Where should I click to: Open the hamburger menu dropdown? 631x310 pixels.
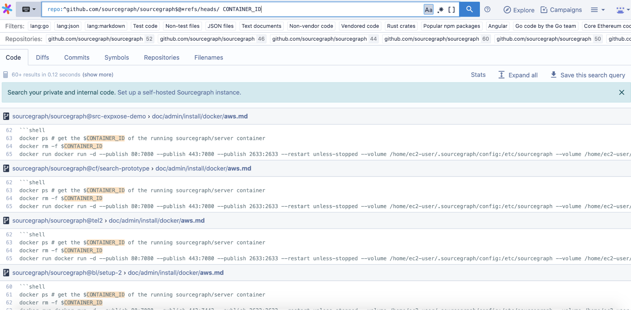click(x=598, y=10)
